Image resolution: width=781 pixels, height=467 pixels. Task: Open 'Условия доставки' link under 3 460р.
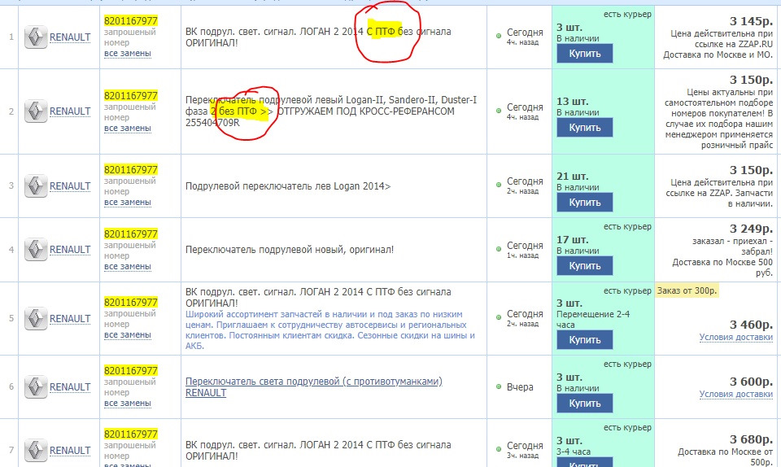pos(735,337)
